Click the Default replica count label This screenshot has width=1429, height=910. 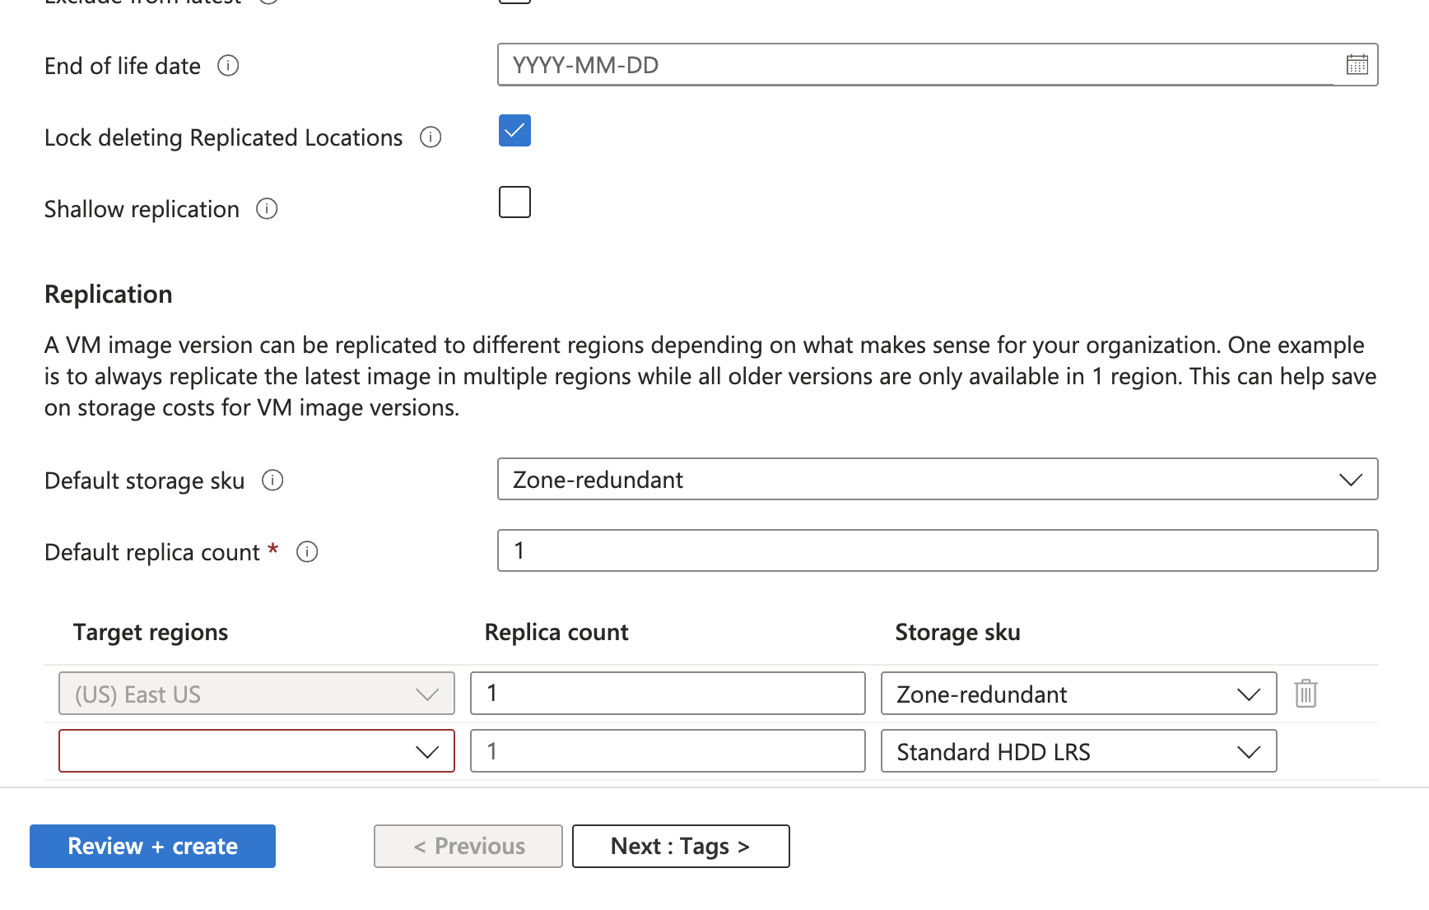click(152, 552)
